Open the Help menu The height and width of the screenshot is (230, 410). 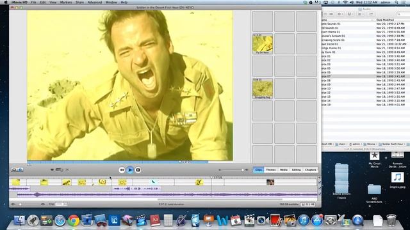coord(124,3)
